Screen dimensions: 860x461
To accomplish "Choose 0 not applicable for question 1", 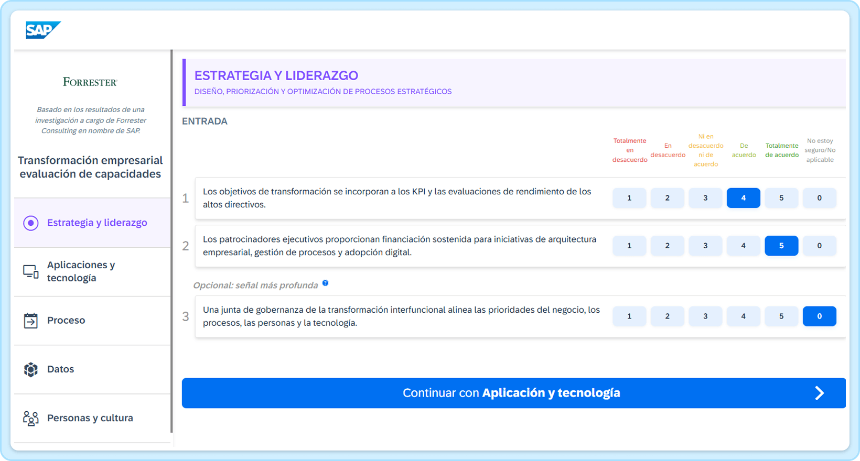I will coord(819,198).
